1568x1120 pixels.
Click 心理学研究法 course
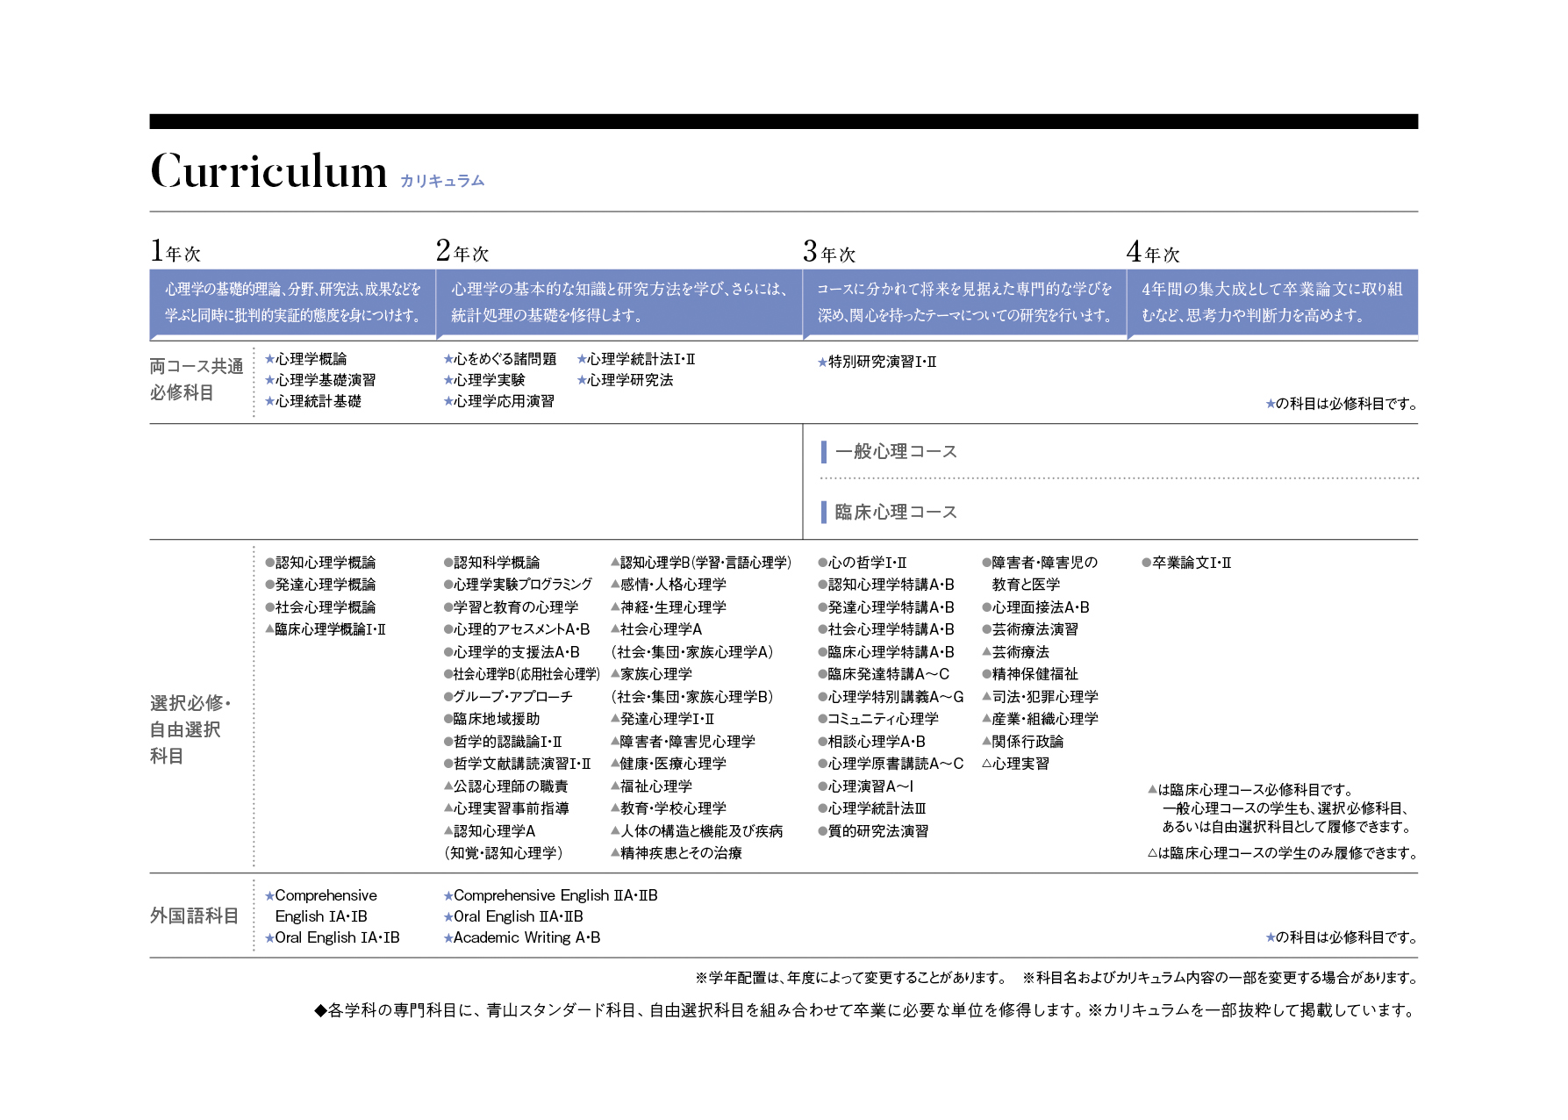(626, 380)
